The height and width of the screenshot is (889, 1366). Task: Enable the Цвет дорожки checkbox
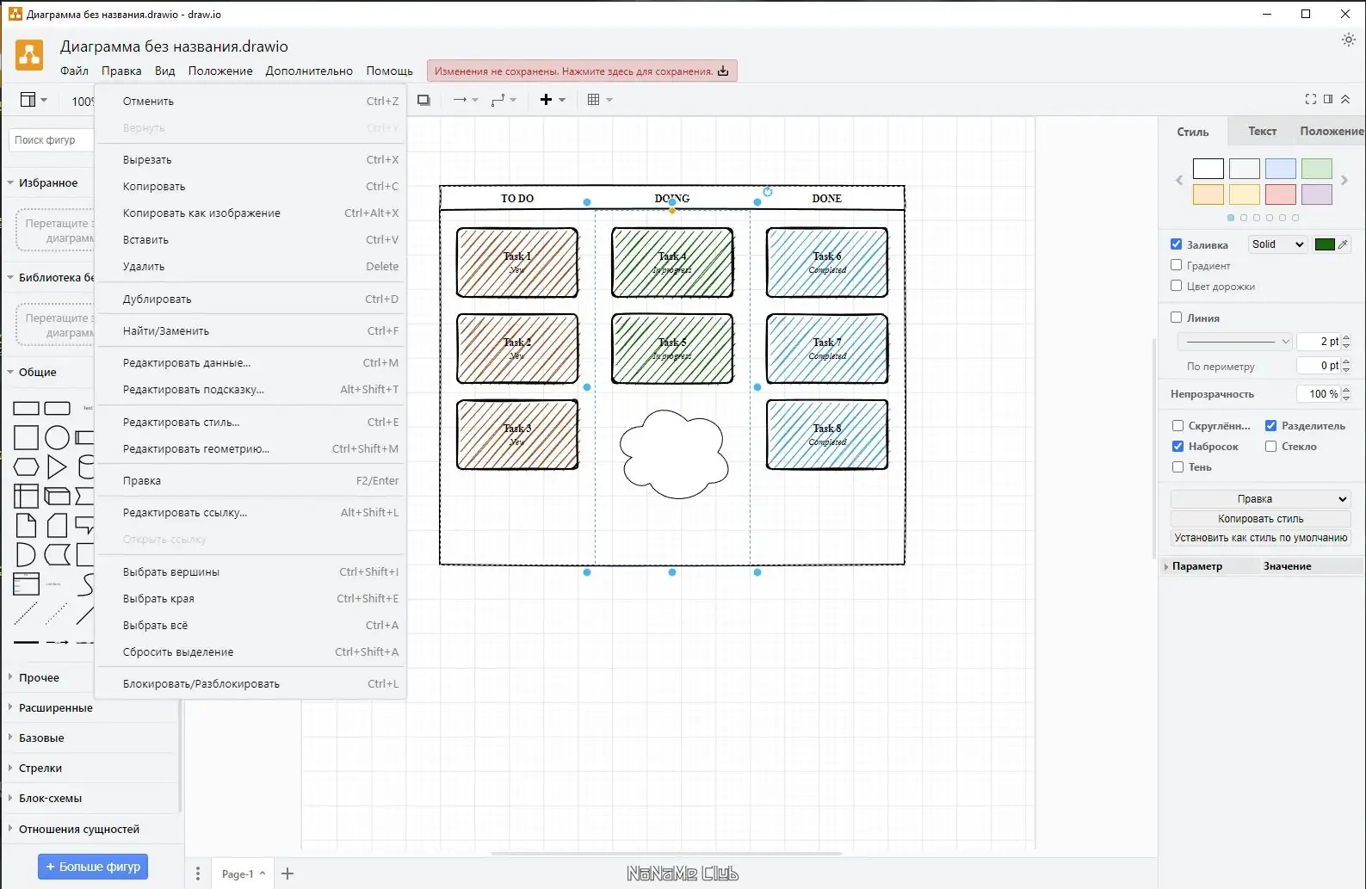(x=1176, y=286)
